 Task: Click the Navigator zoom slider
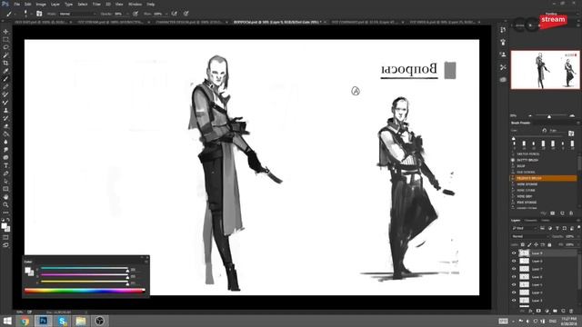549,116
